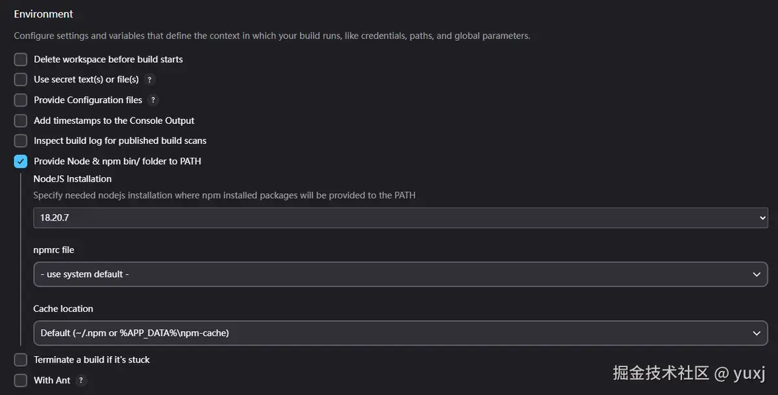Toggle Inspect build log for published build scans

tap(21, 141)
